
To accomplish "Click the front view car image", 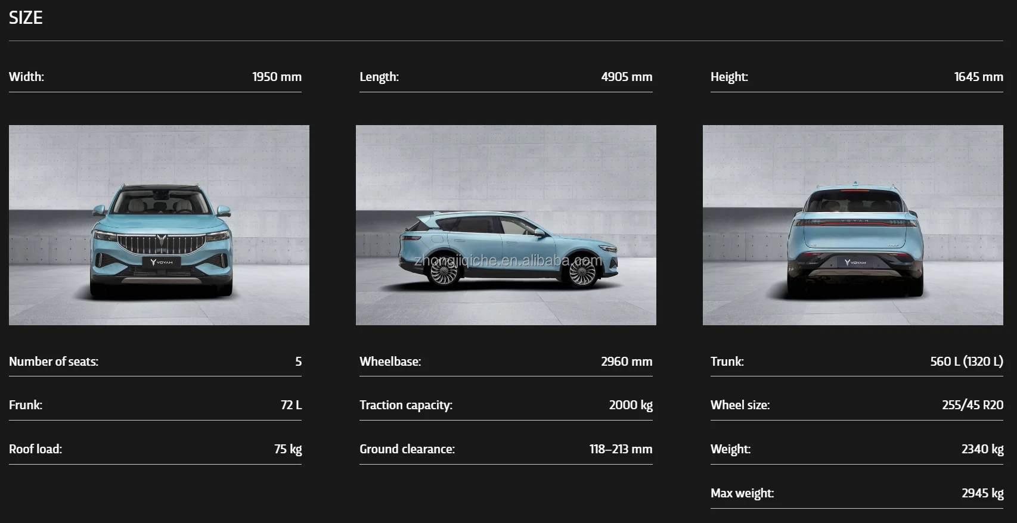I will point(159,225).
